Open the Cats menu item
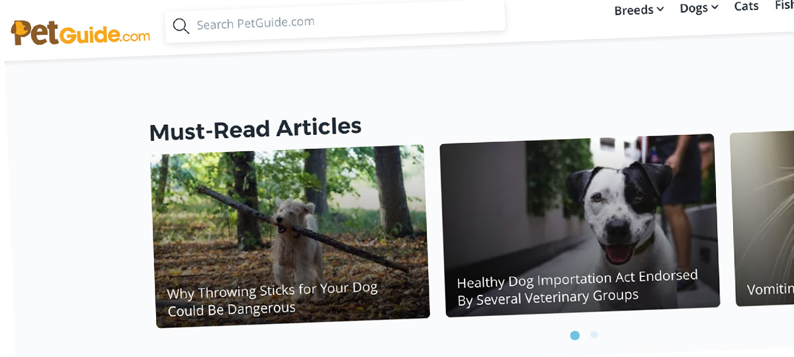794x357 pixels. click(746, 6)
